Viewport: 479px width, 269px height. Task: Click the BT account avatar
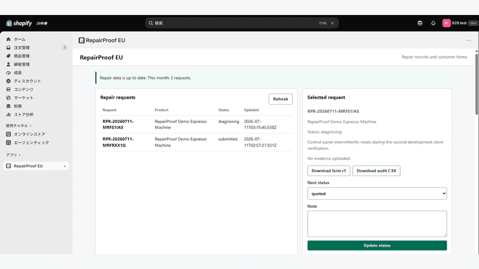coord(446,23)
